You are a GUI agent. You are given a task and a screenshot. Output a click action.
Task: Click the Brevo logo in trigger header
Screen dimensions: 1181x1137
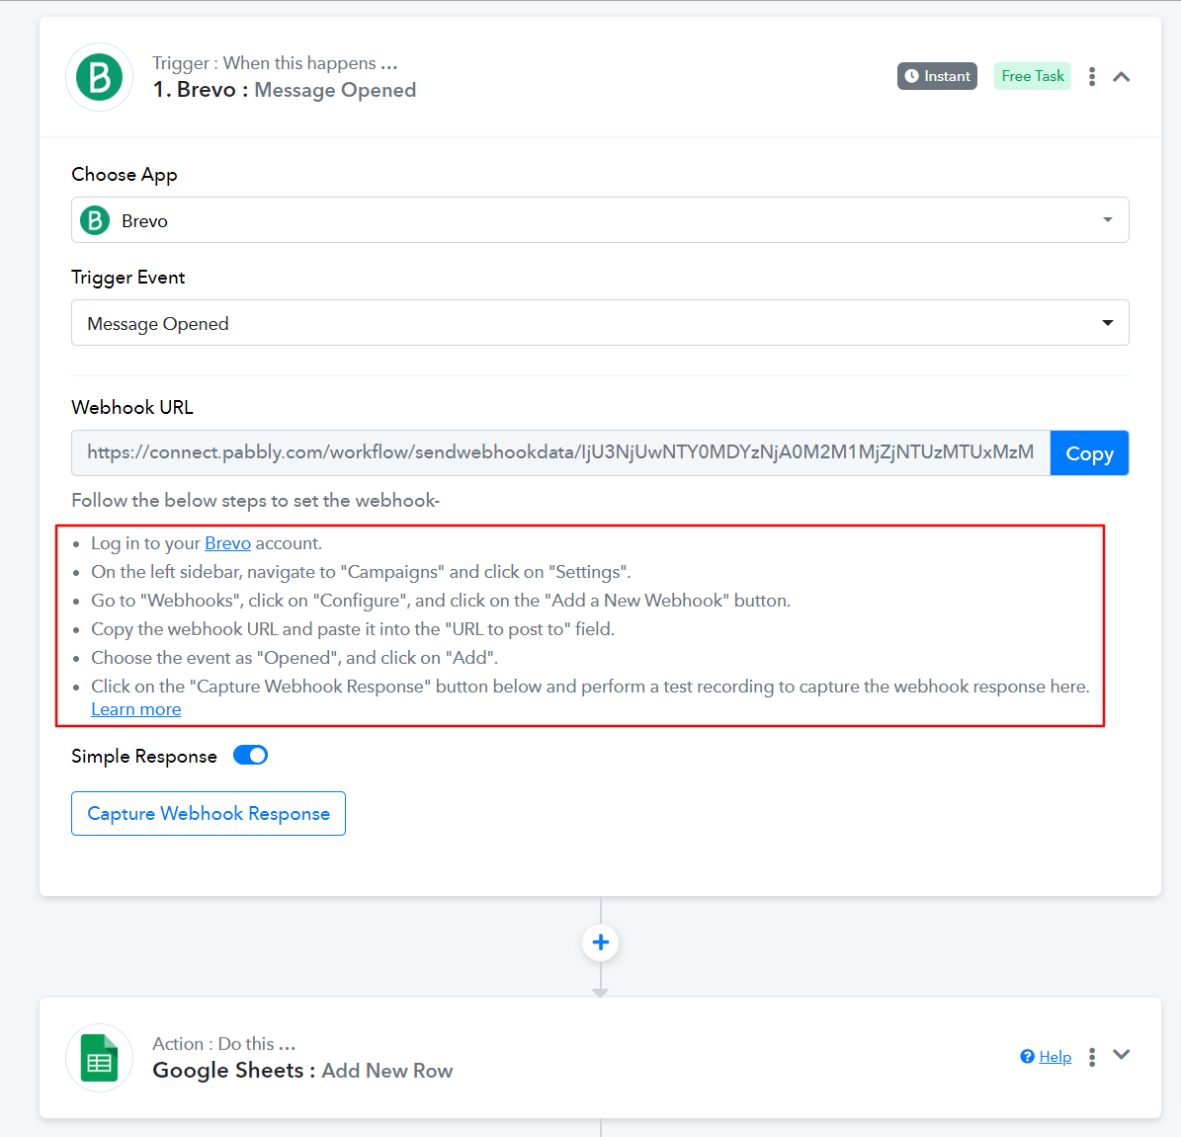point(100,77)
